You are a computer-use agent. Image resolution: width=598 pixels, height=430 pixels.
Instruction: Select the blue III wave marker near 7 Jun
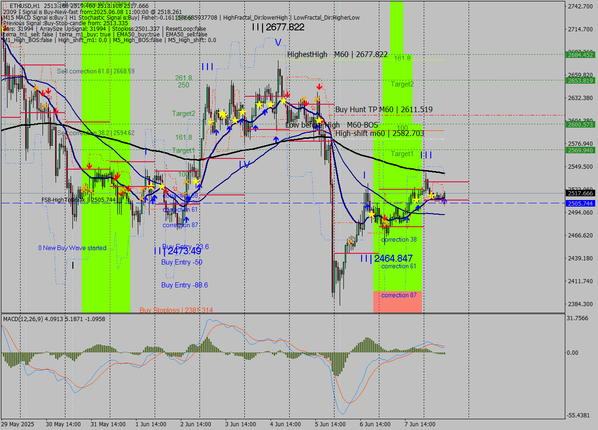point(427,155)
